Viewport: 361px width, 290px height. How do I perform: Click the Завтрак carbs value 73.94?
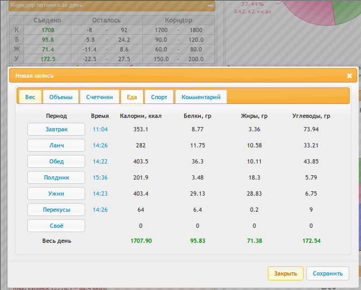311,129
